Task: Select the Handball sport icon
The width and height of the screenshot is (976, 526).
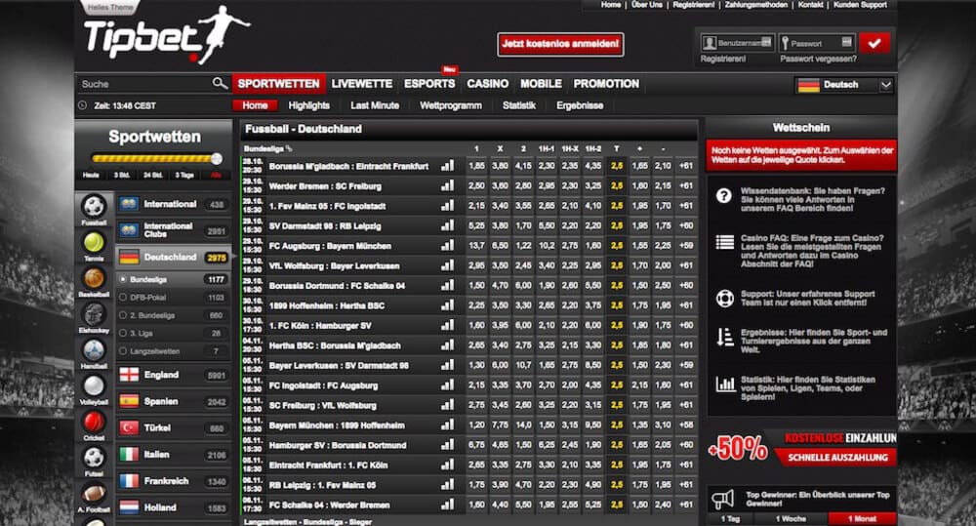Action: point(94,349)
